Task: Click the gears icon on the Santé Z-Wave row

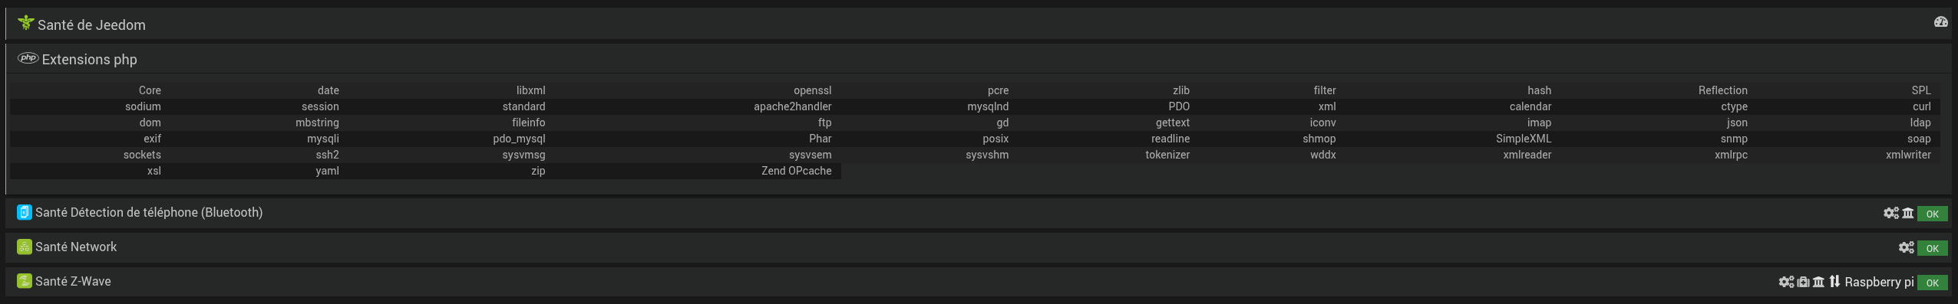Action: click(1787, 282)
